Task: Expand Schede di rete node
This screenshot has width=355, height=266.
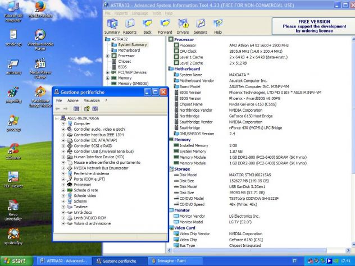Action: 63,190
